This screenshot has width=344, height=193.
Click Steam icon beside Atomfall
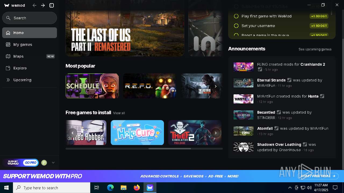(x=277, y=128)
